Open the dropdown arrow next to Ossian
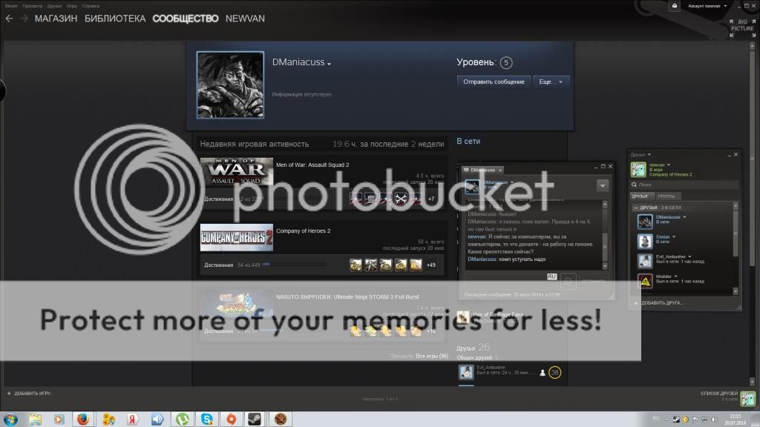This screenshot has height=427, width=760. coord(674,236)
